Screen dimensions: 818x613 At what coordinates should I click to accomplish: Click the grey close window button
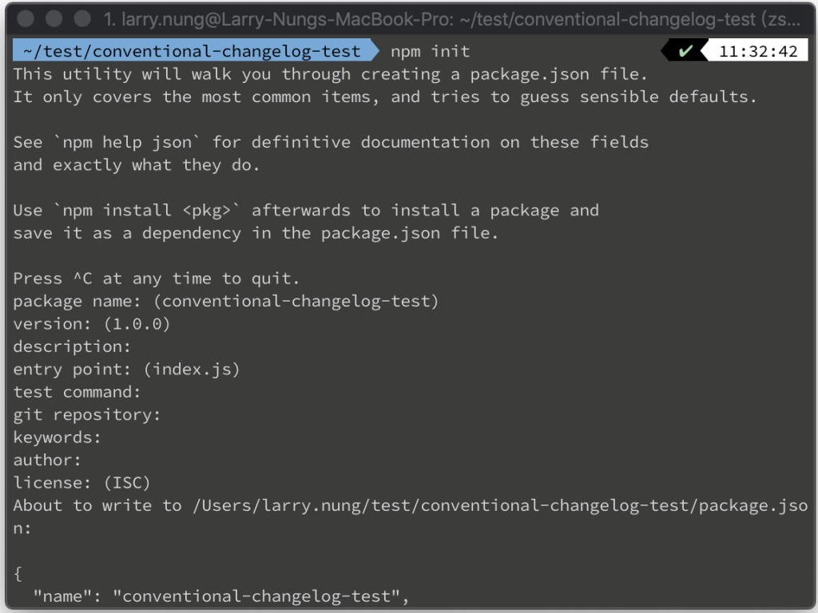(26, 19)
